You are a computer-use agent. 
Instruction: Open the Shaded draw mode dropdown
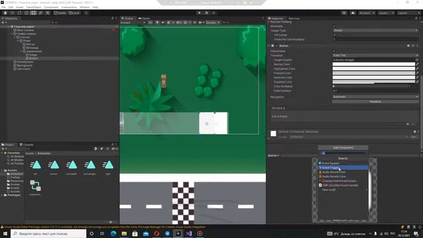[x=133, y=22]
